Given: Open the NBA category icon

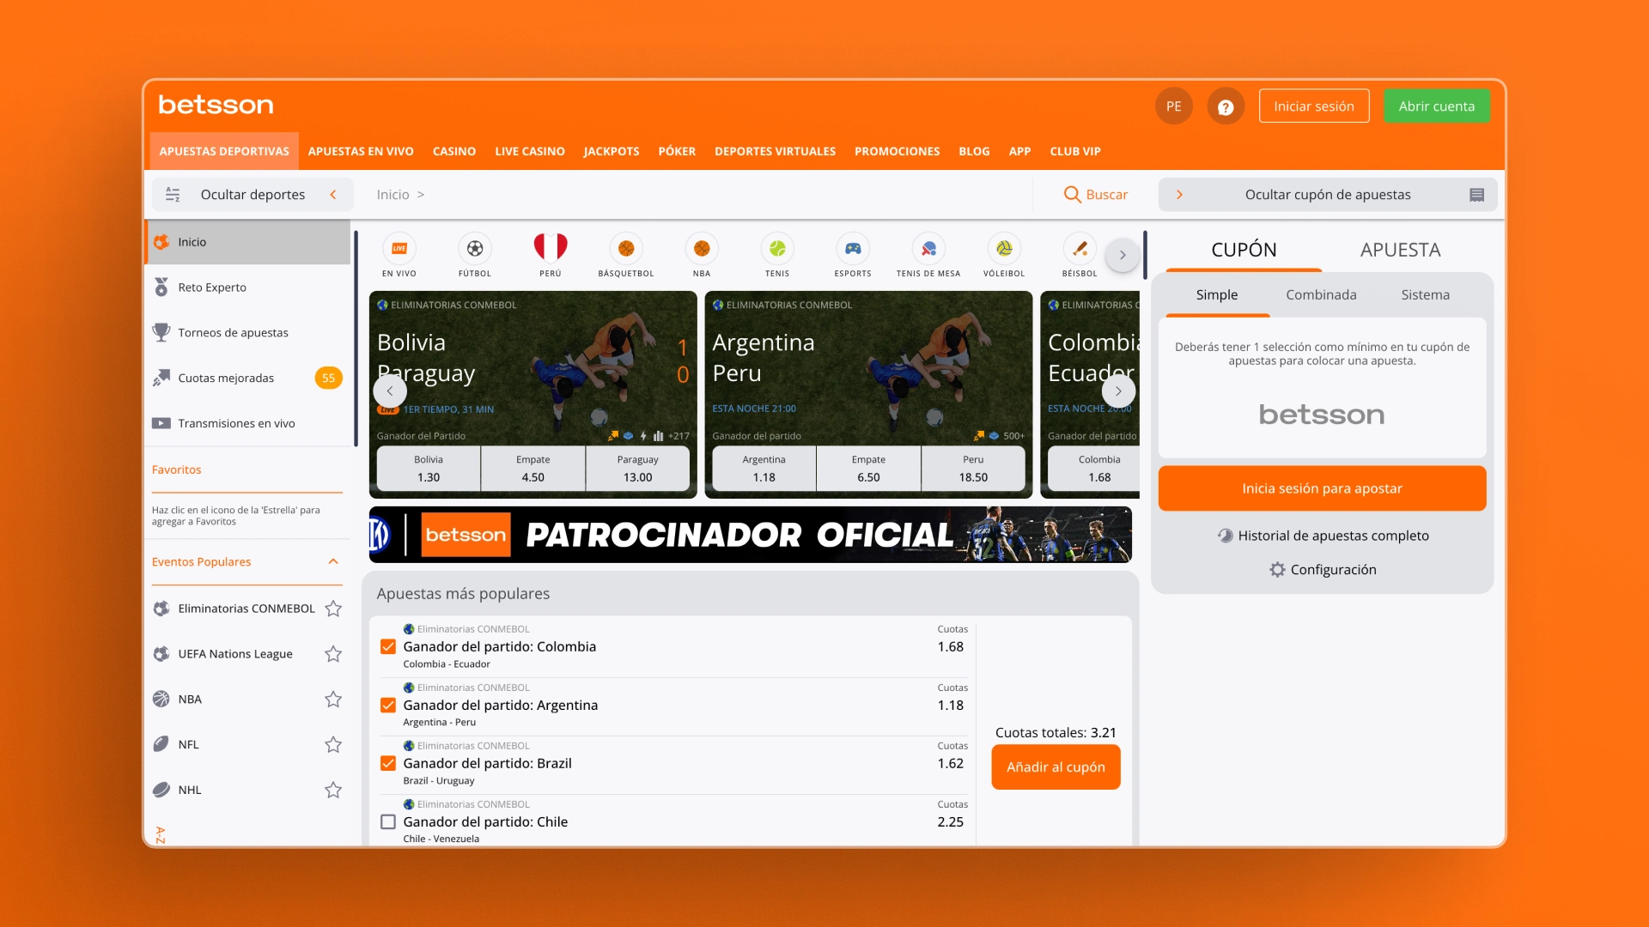Looking at the screenshot, I should pyautogui.click(x=702, y=249).
